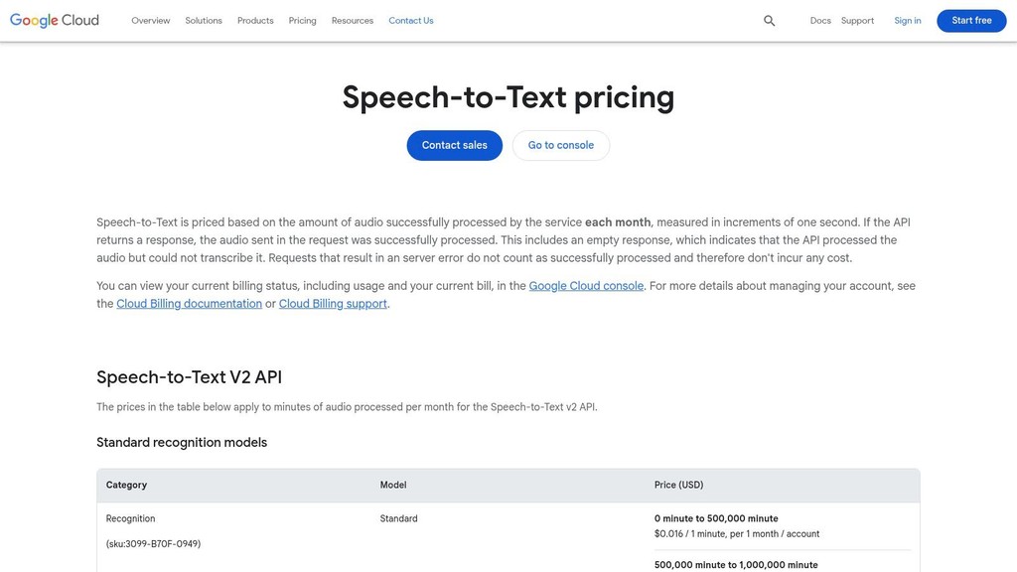
Task: Open the Google Cloud console link
Action: pos(586,285)
